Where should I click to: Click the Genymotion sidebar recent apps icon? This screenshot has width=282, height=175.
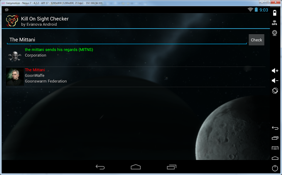pos(275,138)
